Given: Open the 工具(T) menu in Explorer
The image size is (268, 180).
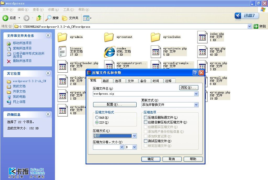Looking at the screenshot, I should point(69,10).
